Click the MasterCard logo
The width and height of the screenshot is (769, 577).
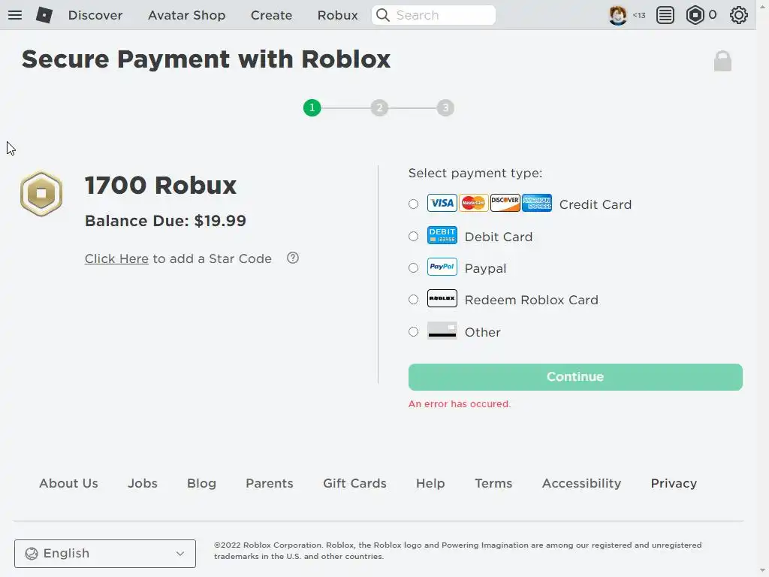[x=473, y=203]
